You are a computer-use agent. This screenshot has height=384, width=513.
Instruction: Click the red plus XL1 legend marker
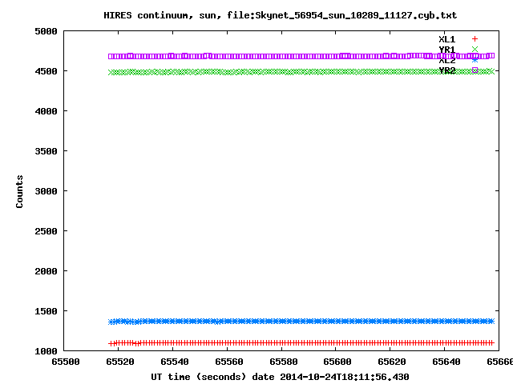pos(475,39)
